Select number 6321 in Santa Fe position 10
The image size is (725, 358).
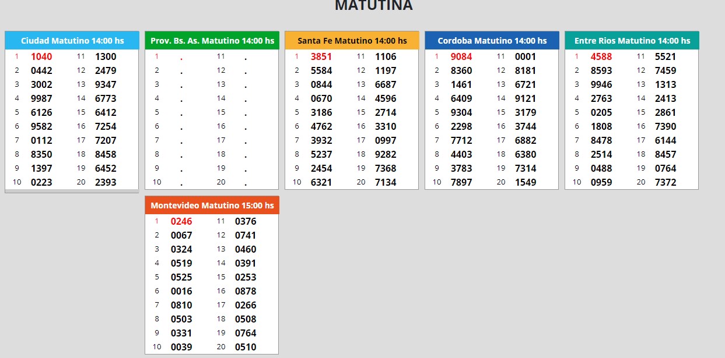click(321, 182)
